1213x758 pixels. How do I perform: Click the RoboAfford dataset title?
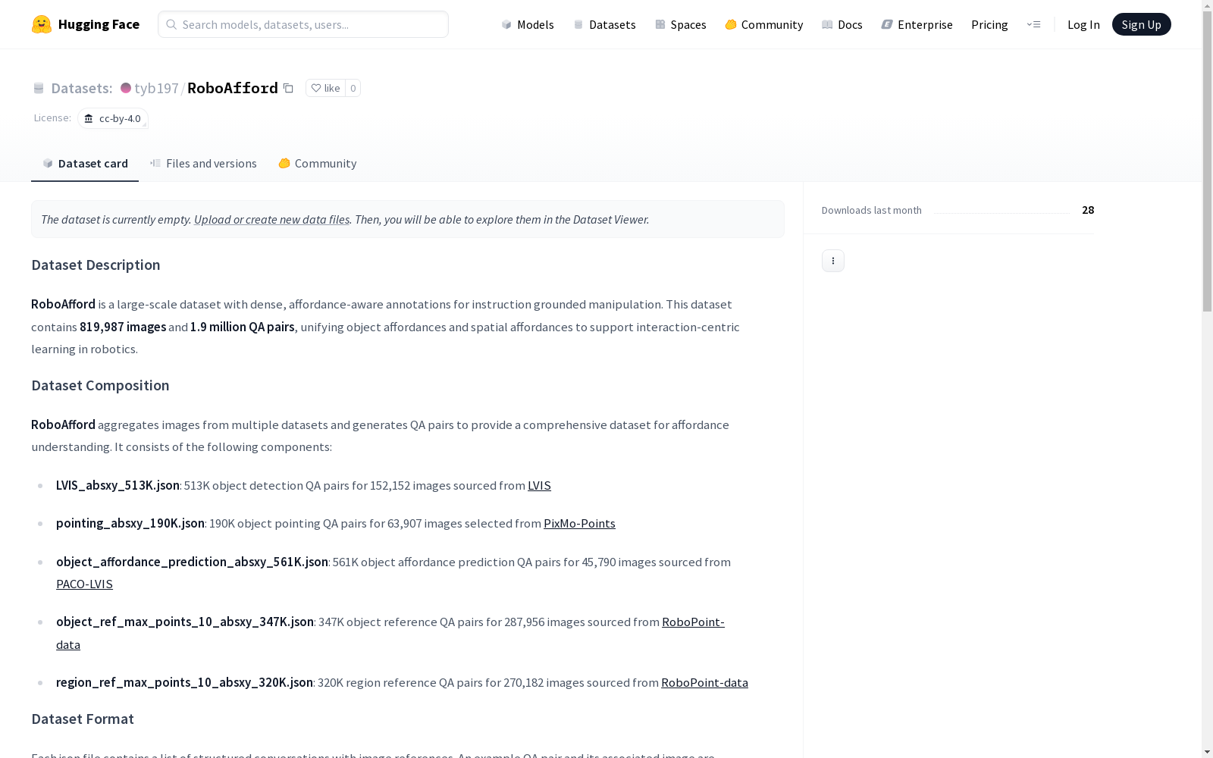coord(233,88)
